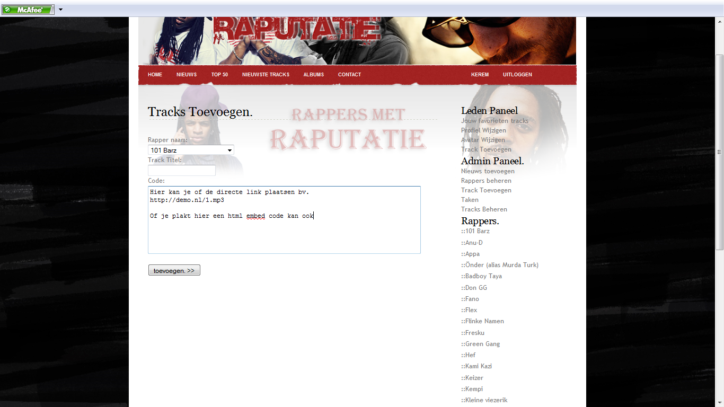This screenshot has width=724, height=407.
Task: Open the McAfee toolbar dropdown arrow
Action: (x=60, y=10)
